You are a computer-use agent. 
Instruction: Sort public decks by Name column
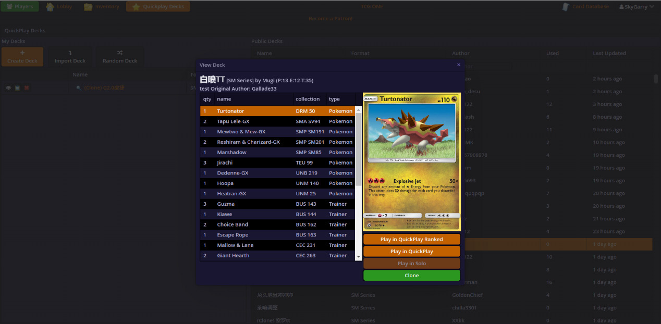click(x=264, y=53)
